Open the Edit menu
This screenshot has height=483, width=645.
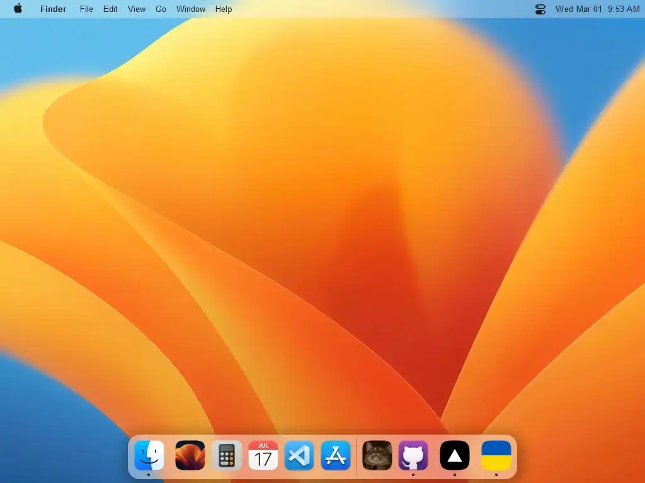click(x=110, y=9)
